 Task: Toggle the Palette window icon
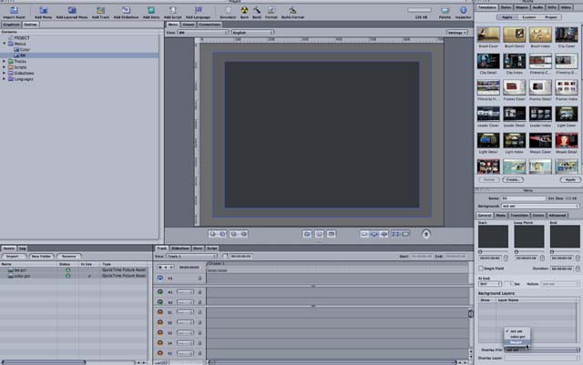[445, 10]
